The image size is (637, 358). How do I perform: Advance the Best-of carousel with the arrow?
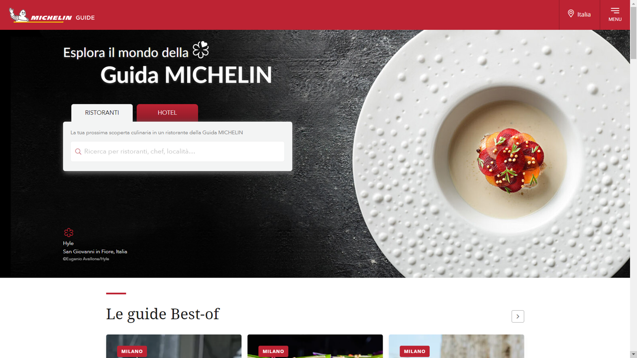click(x=518, y=316)
